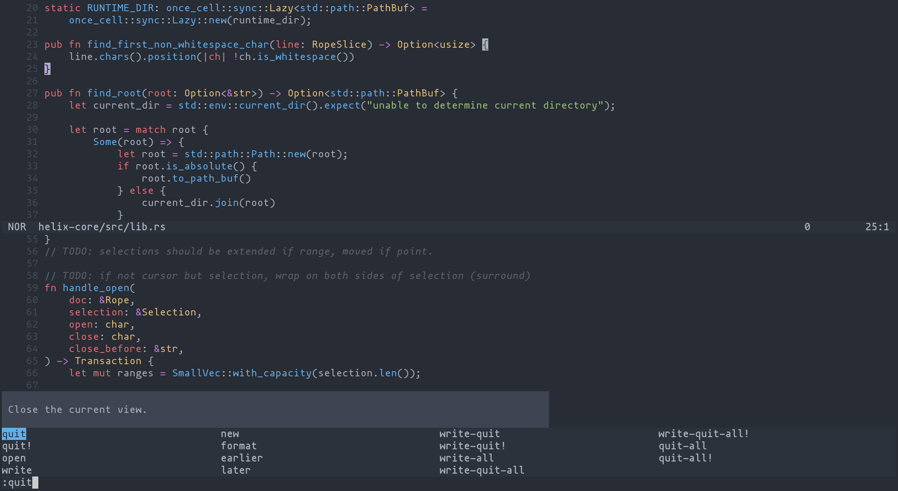Choose 'new' from the command completions
Image resolution: width=898 pixels, height=491 pixels.
pyautogui.click(x=230, y=434)
